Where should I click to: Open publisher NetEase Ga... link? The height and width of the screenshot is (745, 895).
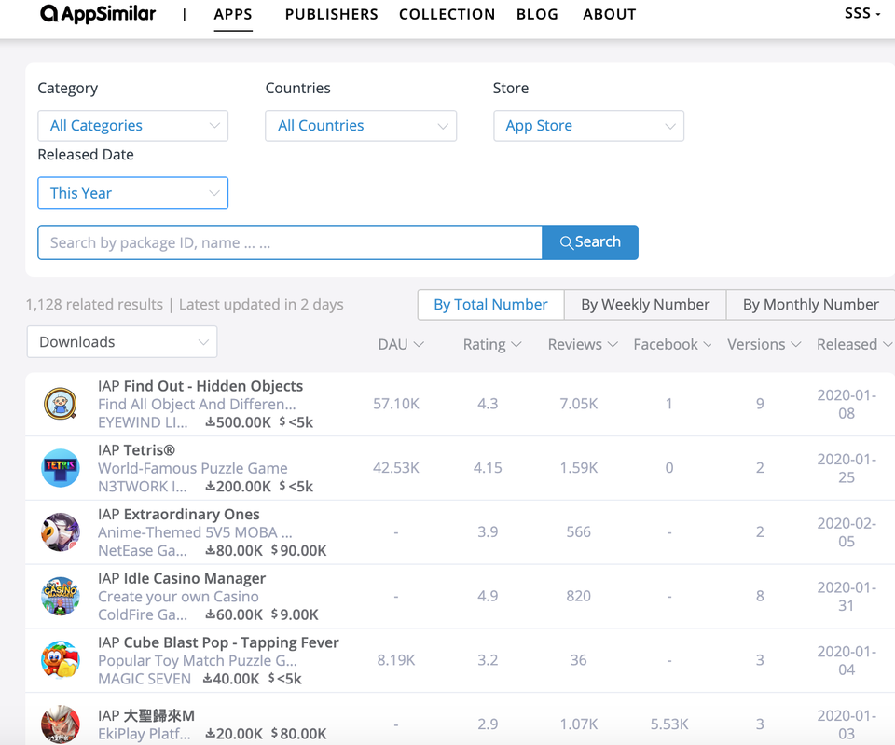click(x=143, y=550)
